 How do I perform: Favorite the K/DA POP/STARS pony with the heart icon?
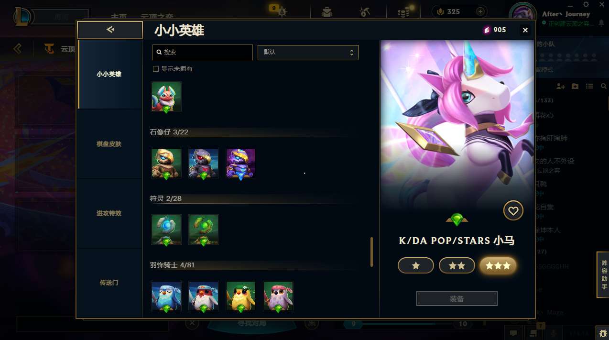tap(513, 210)
